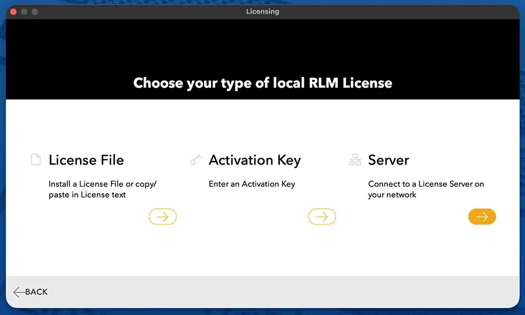Viewport: 525px width, 315px height.
Task: Click 'Install a License File or copy/paste' description
Action: pyautogui.click(x=103, y=189)
